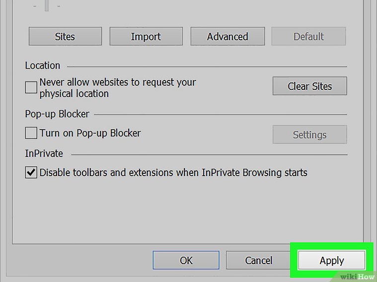
Task: Click the Pop-up Blocker section heading
Action: coord(57,114)
